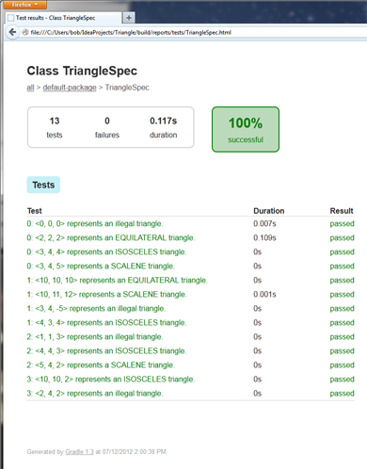This screenshot has height=469, width=367.
Task: Select the Test results - Class TriangleSpec tab
Action: tap(63, 18)
